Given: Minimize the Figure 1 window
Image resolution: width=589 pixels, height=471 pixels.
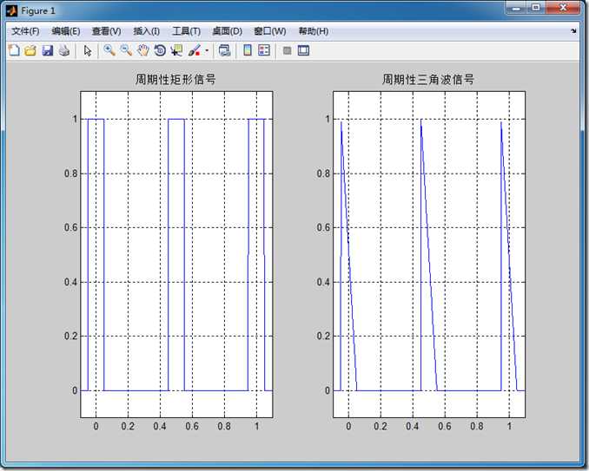Looking at the screenshot, I should point(517,8).
